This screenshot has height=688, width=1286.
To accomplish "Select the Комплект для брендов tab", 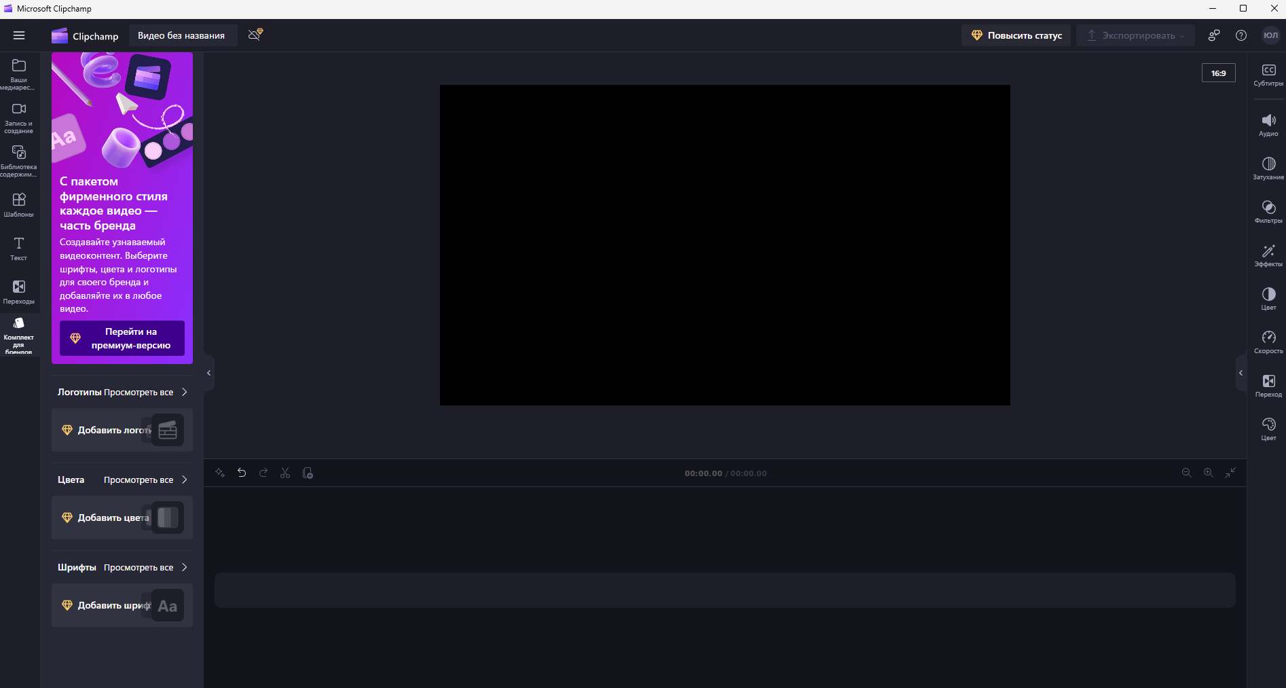I will [x=19, y=335].
